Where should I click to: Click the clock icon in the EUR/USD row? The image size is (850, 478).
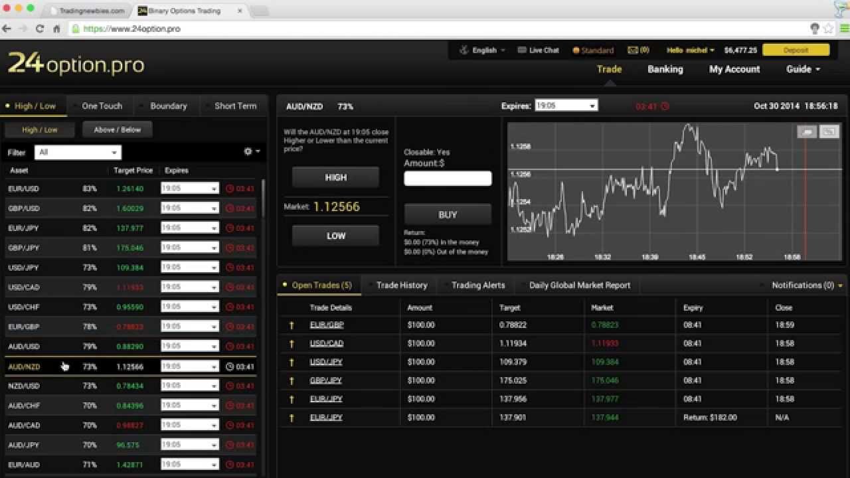click(x=230, y=189)
